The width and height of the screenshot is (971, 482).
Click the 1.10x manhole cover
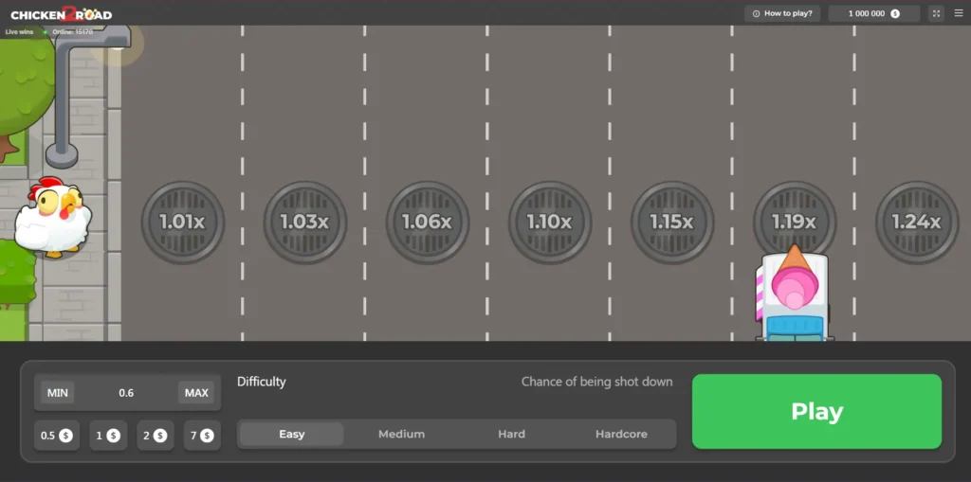point(549,223)
